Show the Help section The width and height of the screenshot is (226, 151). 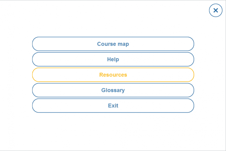coord(113,59)
